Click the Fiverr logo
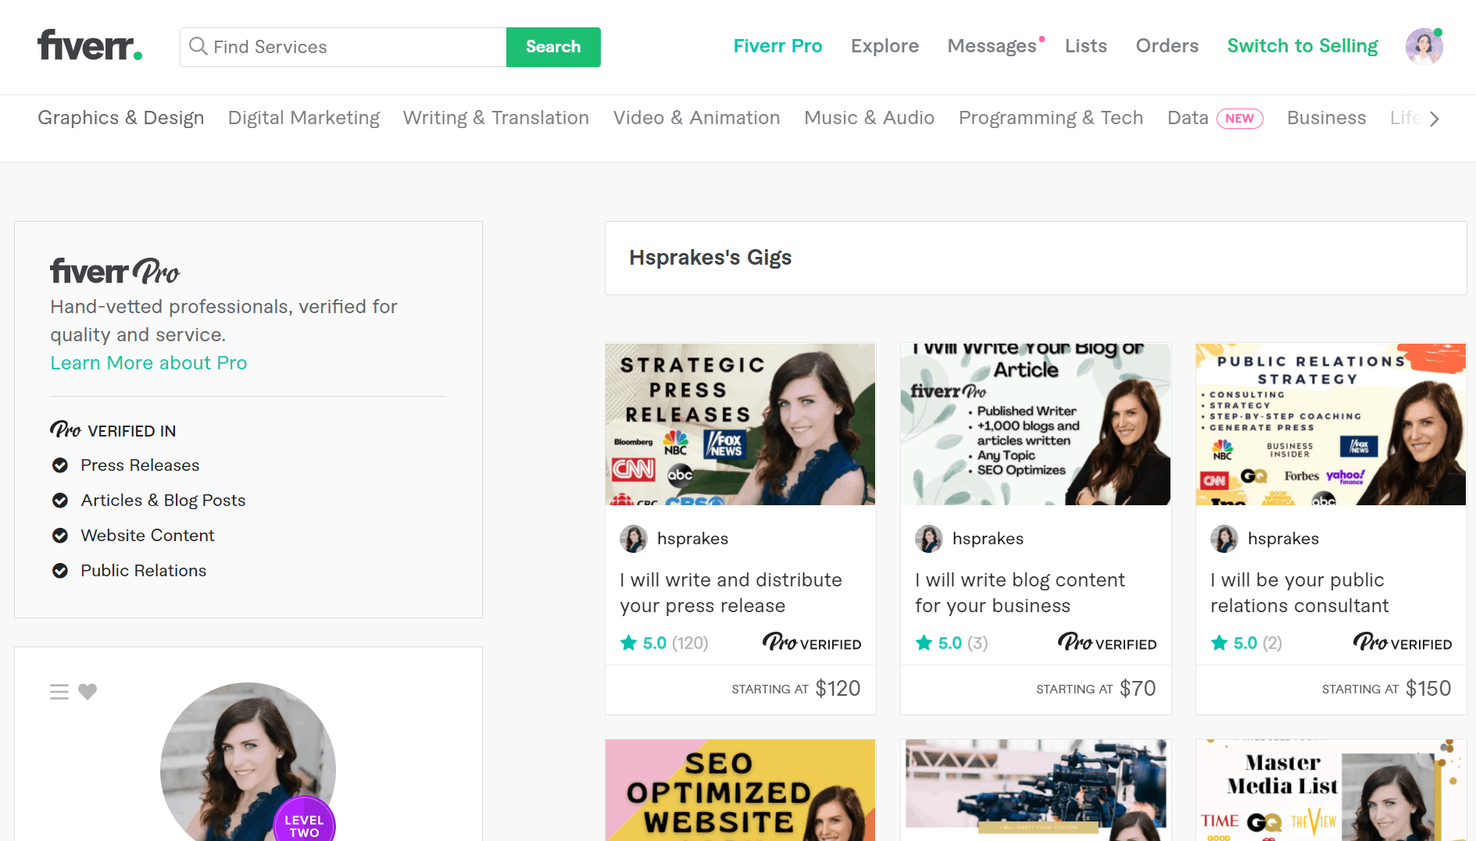The image size is (1476, 841). coord(90,46)
